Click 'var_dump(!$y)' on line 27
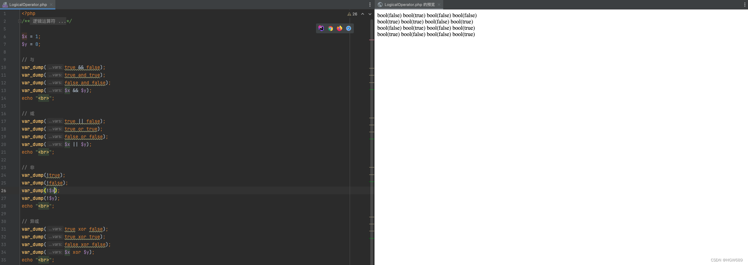The height and width of the screenshot is (265, 748). [x=40, y=198]
